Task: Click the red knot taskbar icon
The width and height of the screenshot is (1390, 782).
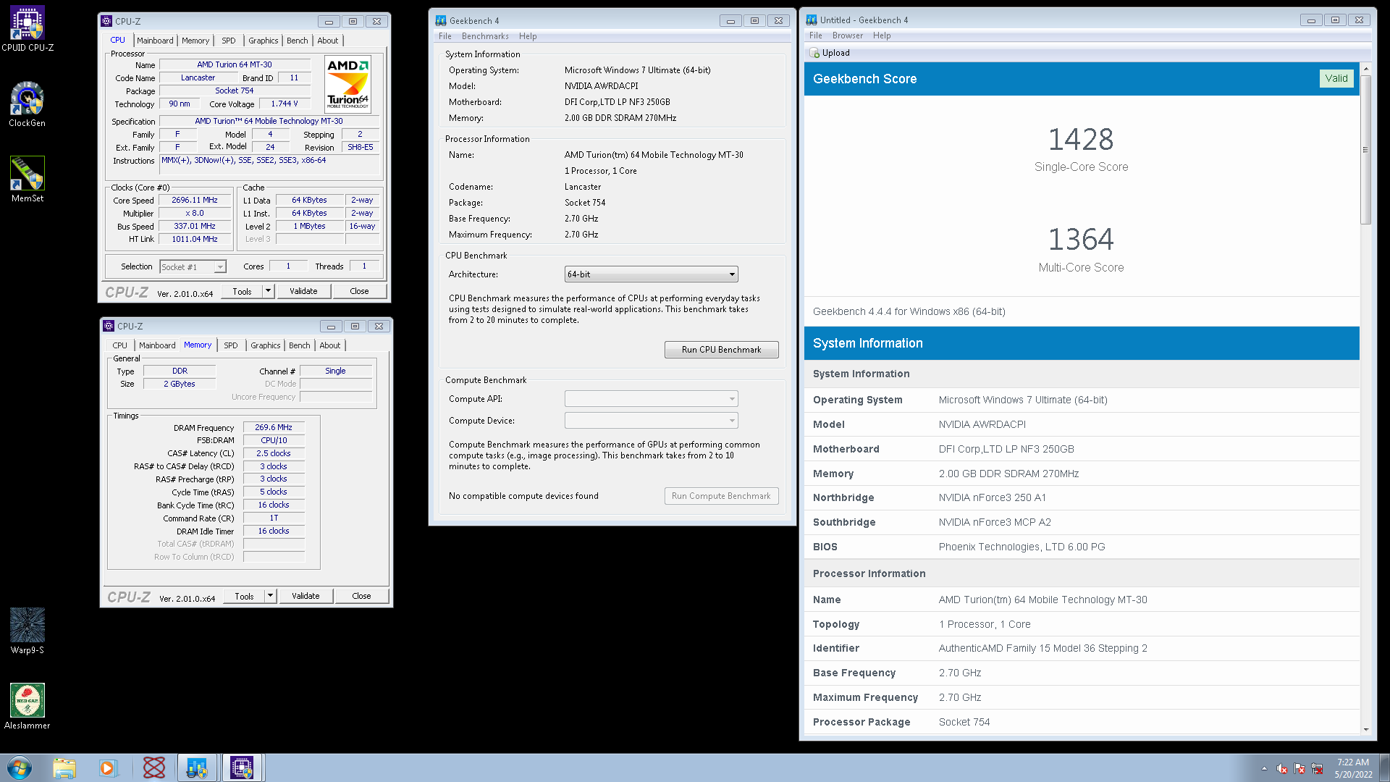Action: pyautogui.click(x=153, y=768)
